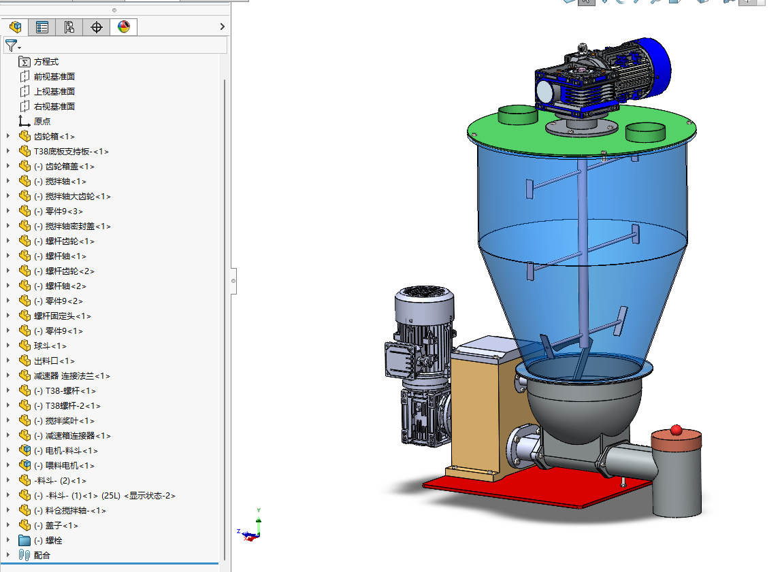Select (-) 搅拌桨叶<1> in the tree
This screenshot has width=782, height=572.
click(64, 420)
